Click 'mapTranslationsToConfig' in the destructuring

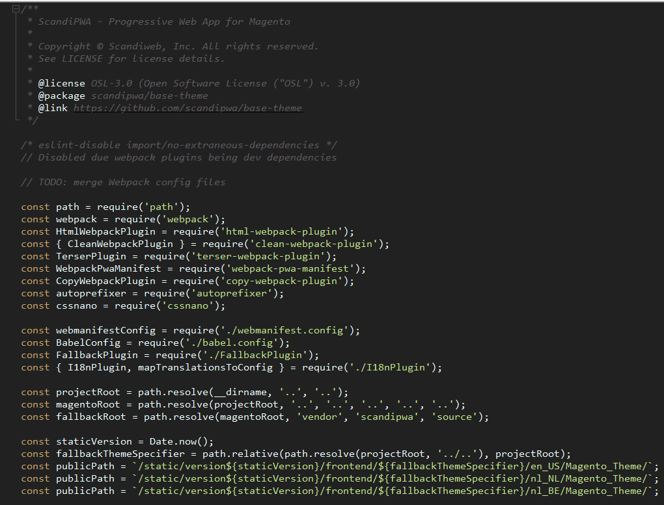(x=205, y=368)
